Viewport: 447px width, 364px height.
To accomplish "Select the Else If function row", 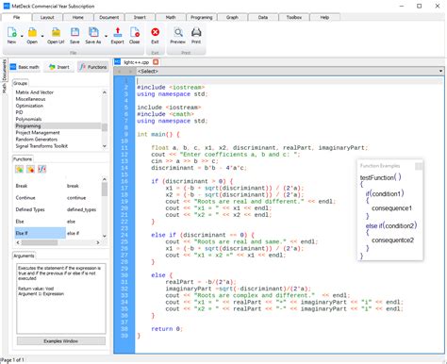I will click(x=58, y=233).
